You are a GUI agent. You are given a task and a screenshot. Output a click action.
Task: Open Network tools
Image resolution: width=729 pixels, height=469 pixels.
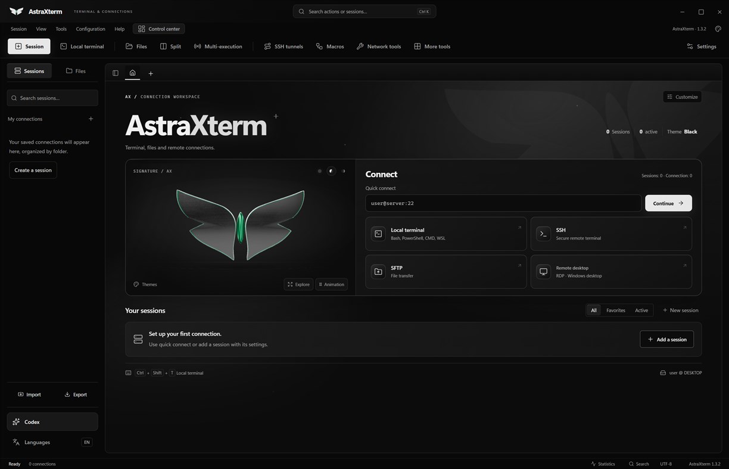(x=379, y=46)
